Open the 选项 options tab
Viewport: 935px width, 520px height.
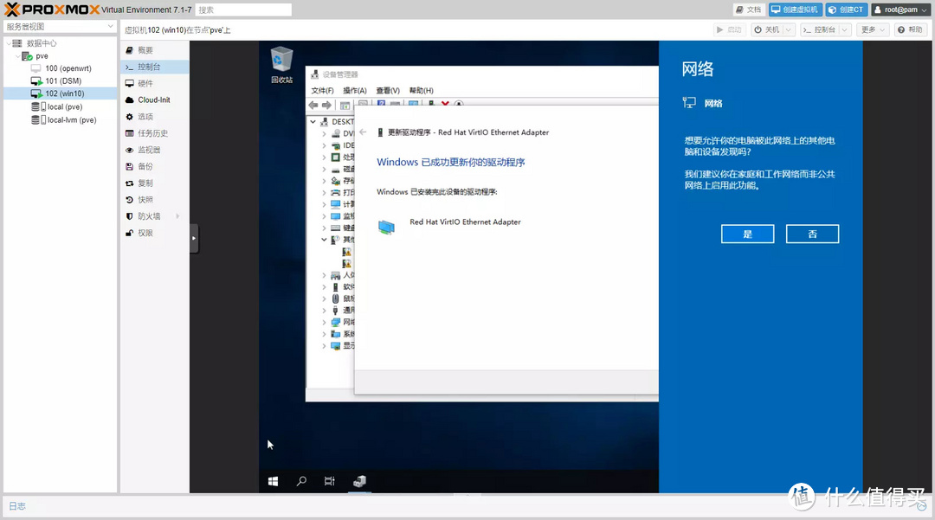[155, 117]
